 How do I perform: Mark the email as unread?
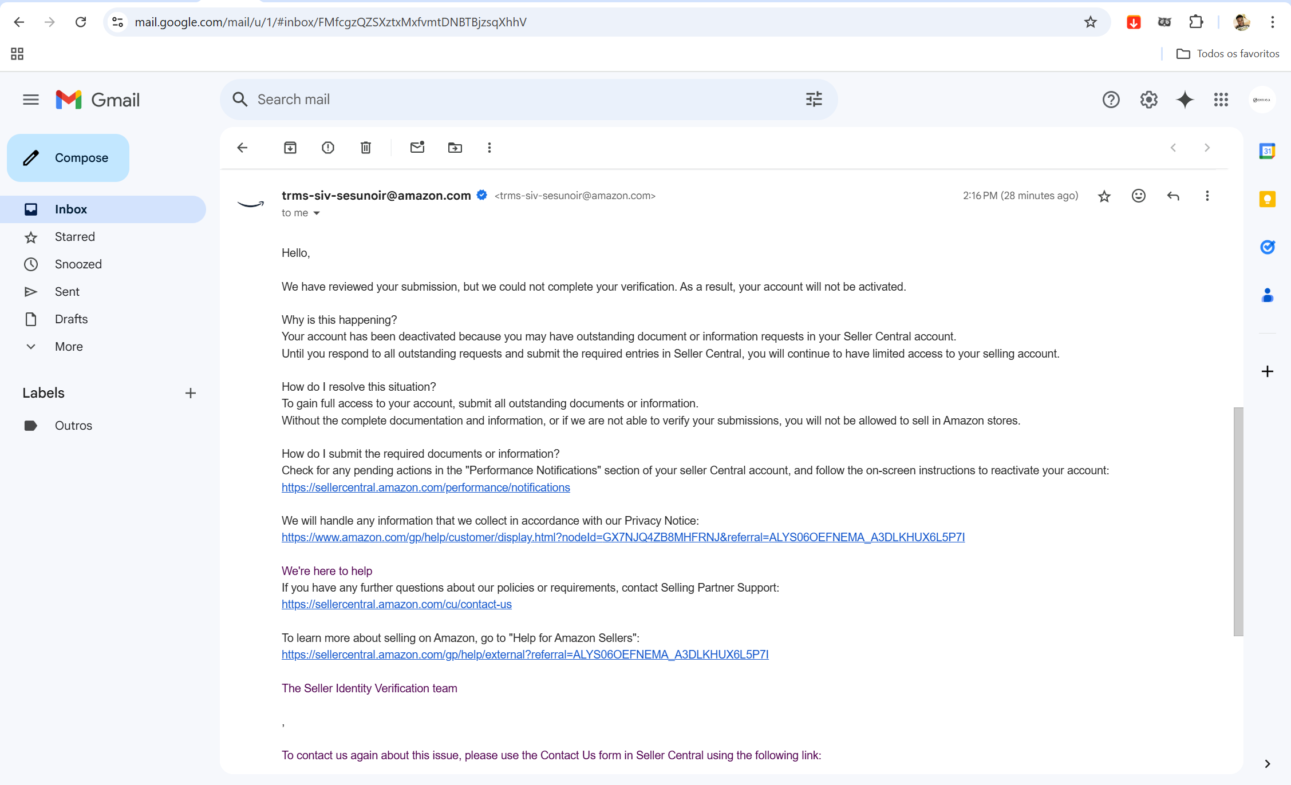pyautogui.click(x=417, y=148)
